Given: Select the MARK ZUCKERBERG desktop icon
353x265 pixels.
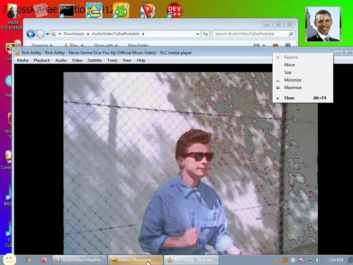Looking at the screenshot, I should (12, 17).
